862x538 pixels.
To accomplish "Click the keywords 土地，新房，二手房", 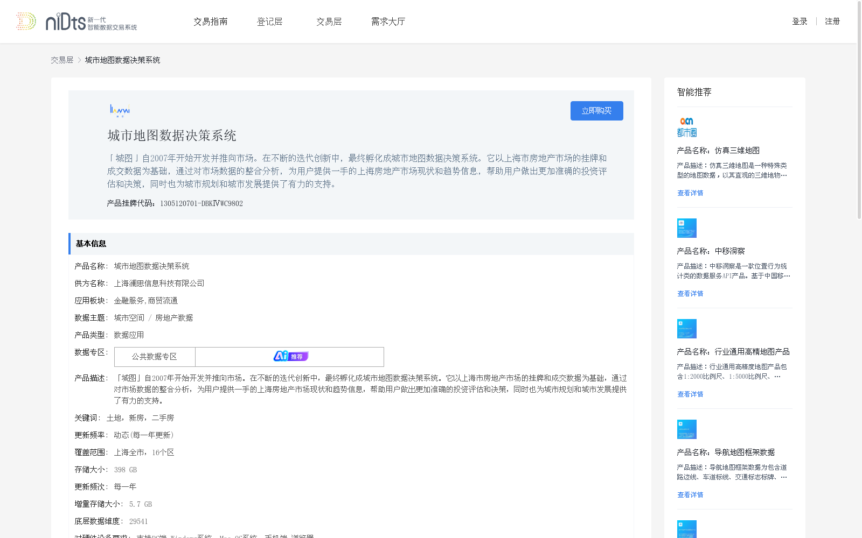I will pos(140,418).
